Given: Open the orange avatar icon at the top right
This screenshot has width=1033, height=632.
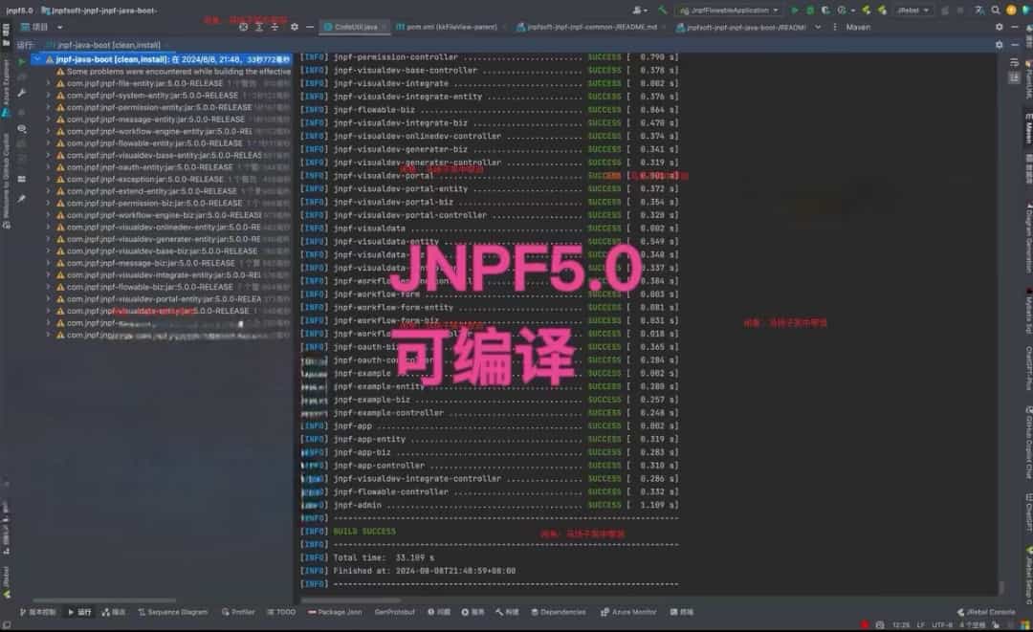Looking at the screenshot, I should pos(1011,10).
